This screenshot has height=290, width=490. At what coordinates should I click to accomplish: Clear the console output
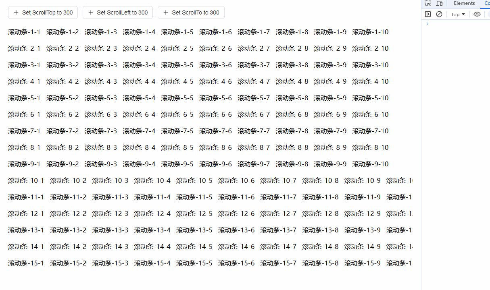tap(439, 14)
